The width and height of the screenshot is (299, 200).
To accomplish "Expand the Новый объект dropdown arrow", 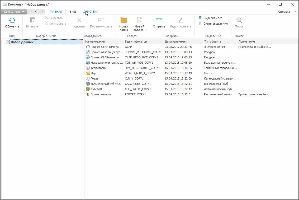I will click(146, 30).
